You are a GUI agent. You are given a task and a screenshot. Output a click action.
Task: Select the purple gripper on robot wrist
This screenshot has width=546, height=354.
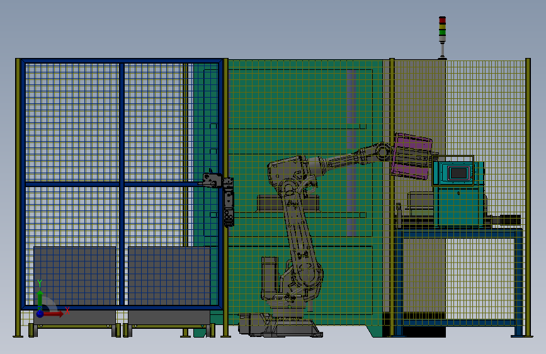pos(412,156)
